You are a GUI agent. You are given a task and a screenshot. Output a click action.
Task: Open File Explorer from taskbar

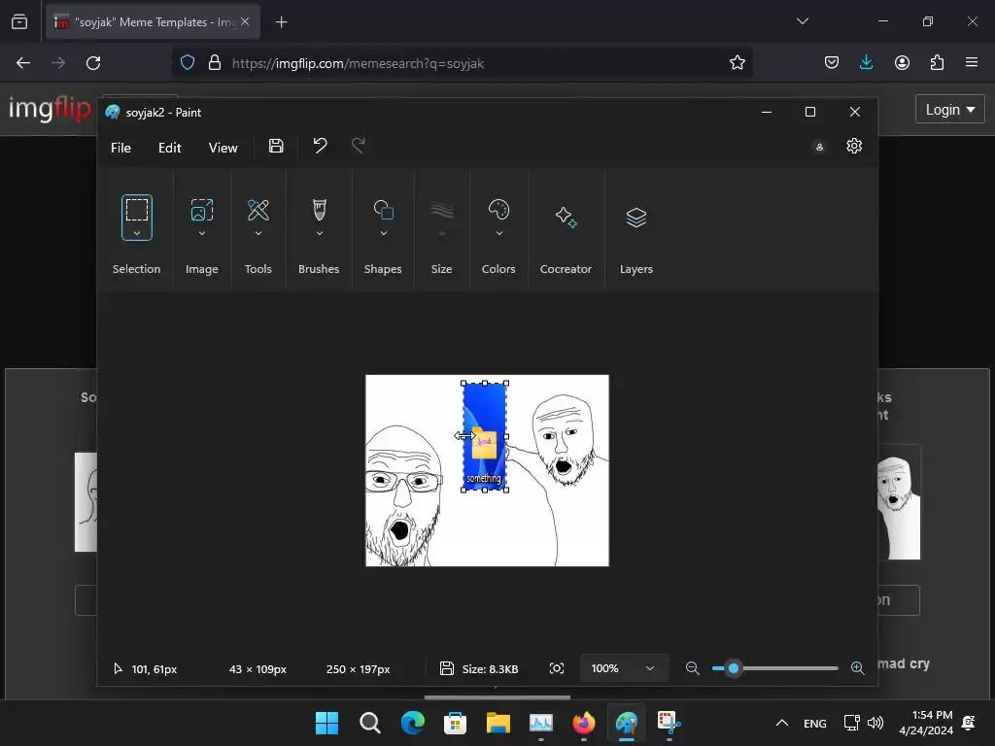tap(498, 723)
